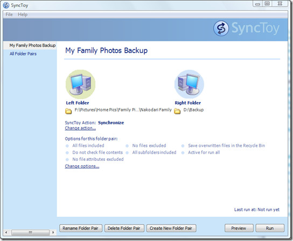Click the folder icon beside D:\Backup
293x241 pixels.
pos(177,111)
